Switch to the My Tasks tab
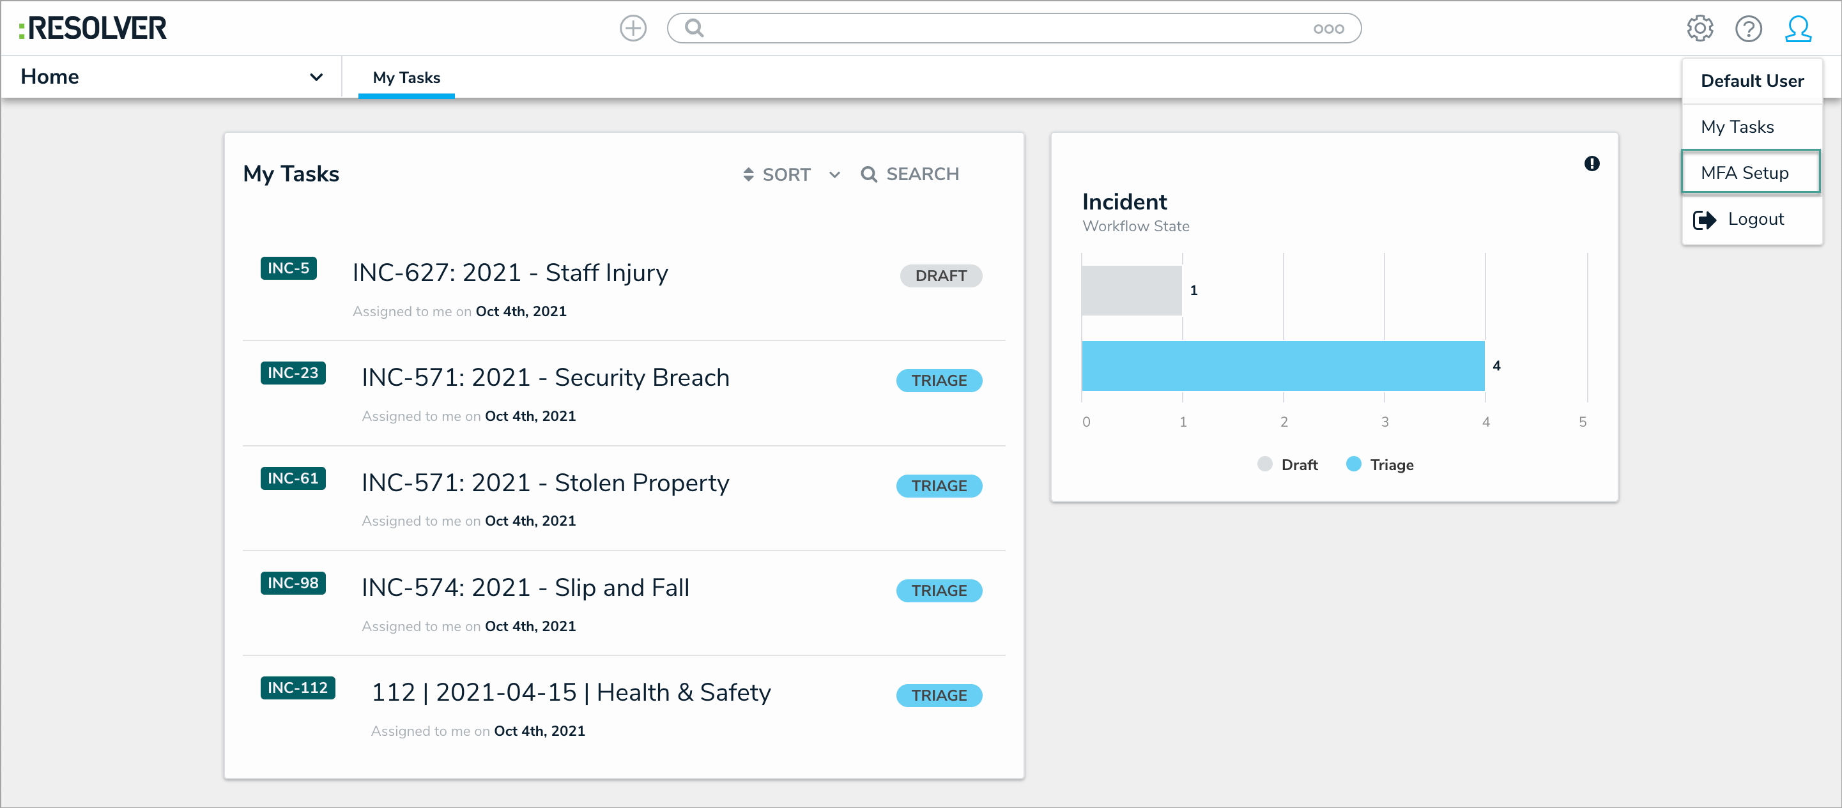 pyautogui.click(x=406, y=77)
